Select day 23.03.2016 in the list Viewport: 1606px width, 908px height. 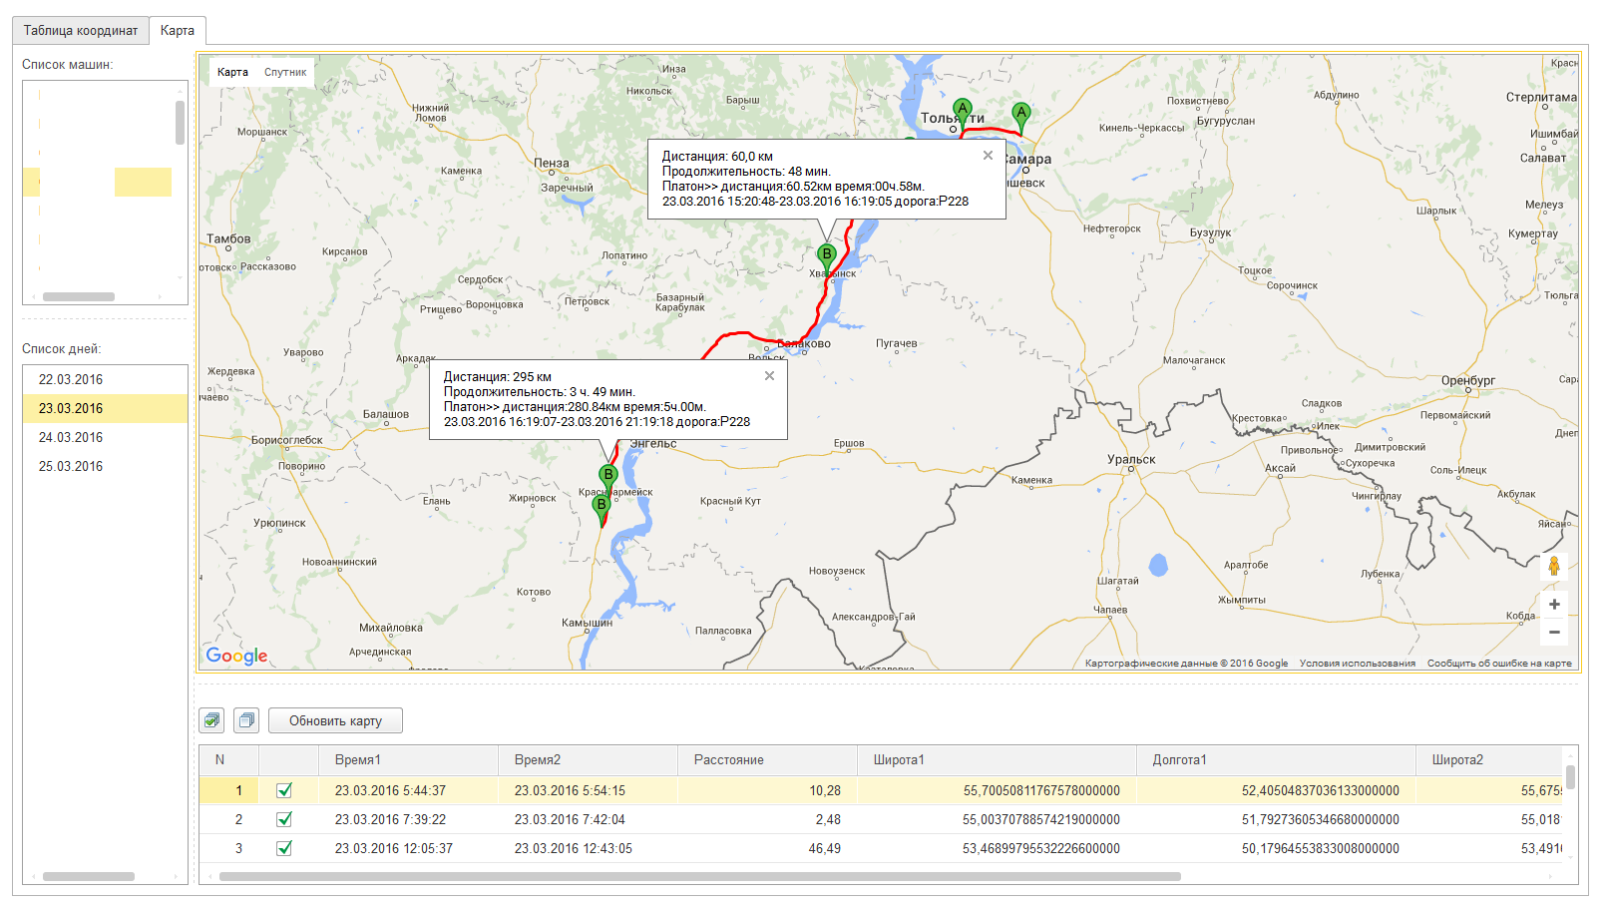click(x=105, y=408)
